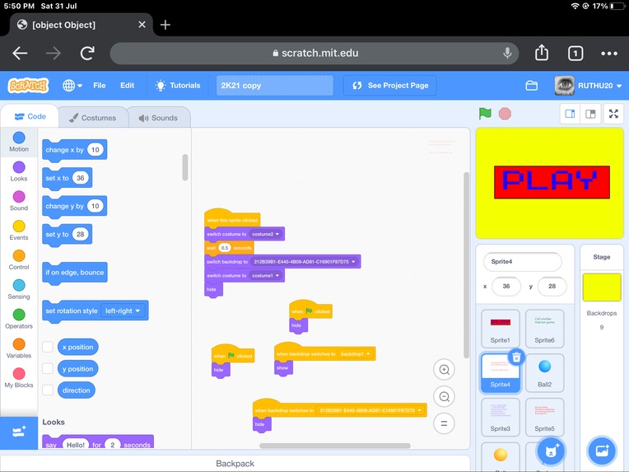Open the backdrop1 dropdown in hat block
629x472 pixels.
pos(356,354)
